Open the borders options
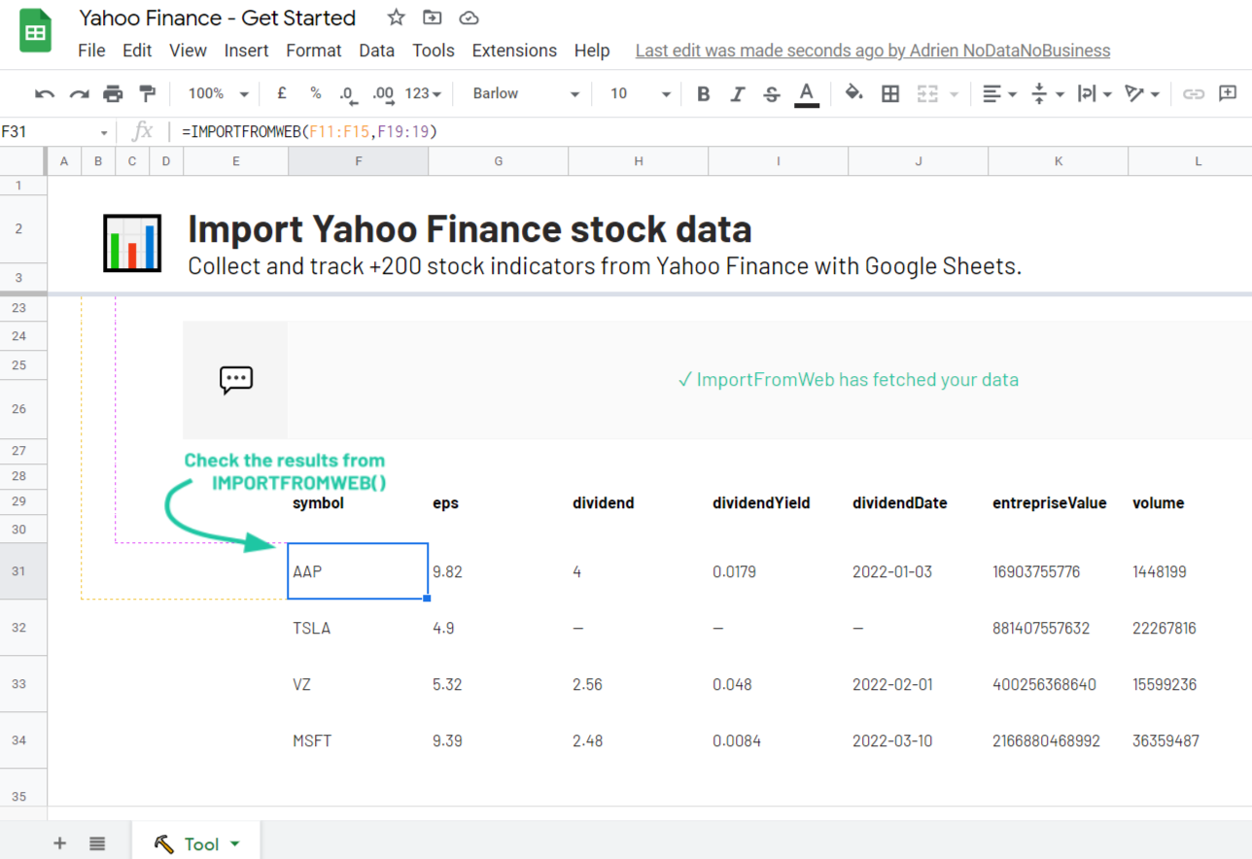This screenshot has width=1252, height=859. pos(889,93)
